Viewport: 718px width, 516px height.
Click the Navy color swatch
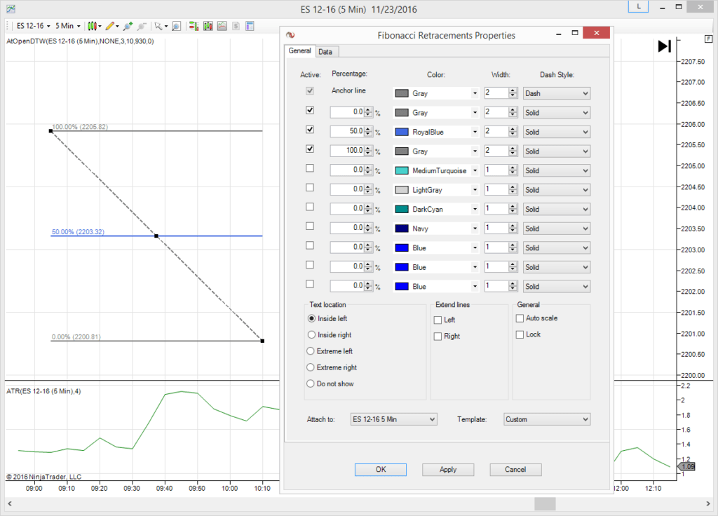pyautogui.click(x=402, y=229)
